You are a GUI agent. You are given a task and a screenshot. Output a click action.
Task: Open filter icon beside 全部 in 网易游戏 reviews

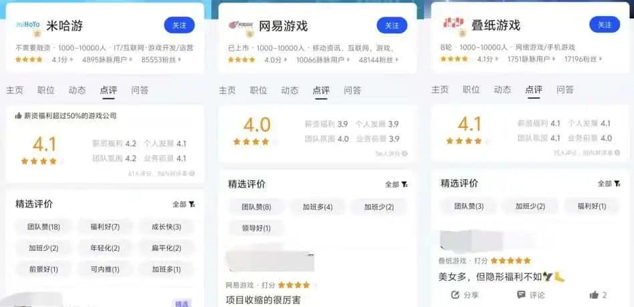point(405,185)
